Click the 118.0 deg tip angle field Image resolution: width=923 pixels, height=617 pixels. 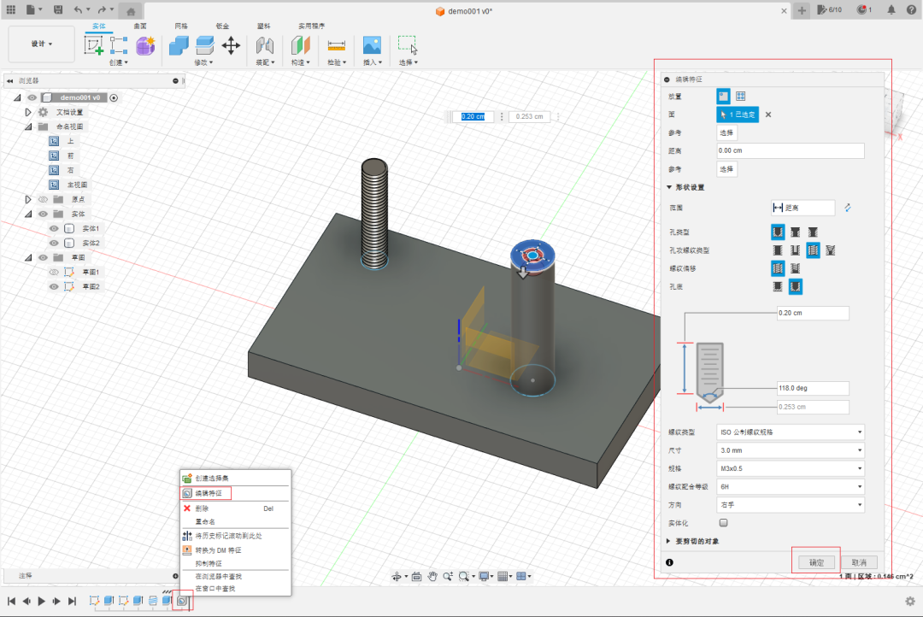tap(813, 388)
